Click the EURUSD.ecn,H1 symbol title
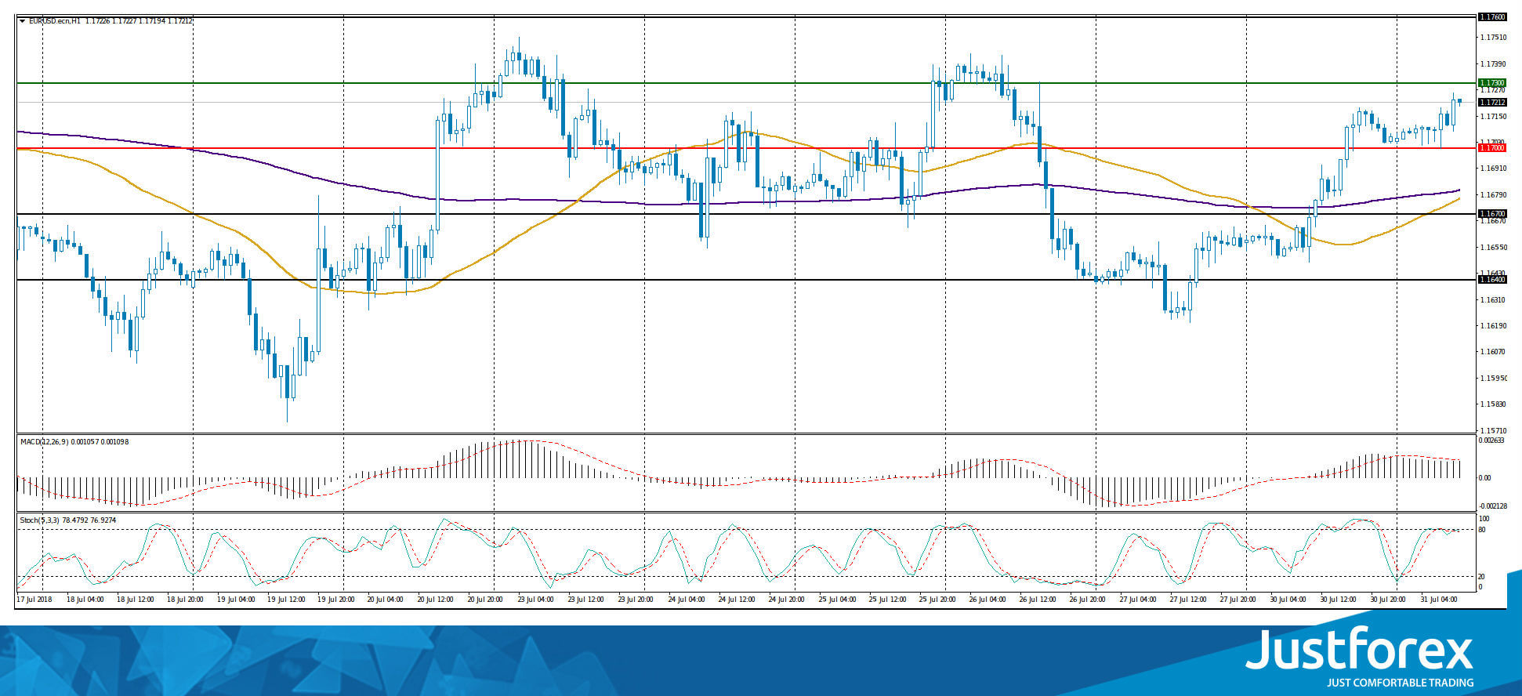This screenshot has width=1522, height=696. pyautogui.click(x=54, y=21)
